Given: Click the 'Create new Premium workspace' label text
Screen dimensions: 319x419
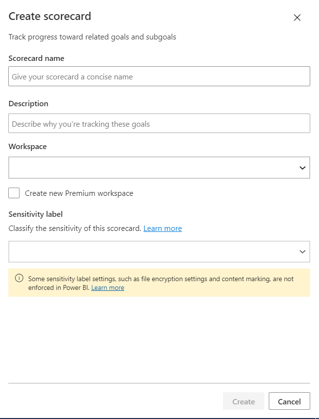Looking at the screenshot, I should [79, 193].
